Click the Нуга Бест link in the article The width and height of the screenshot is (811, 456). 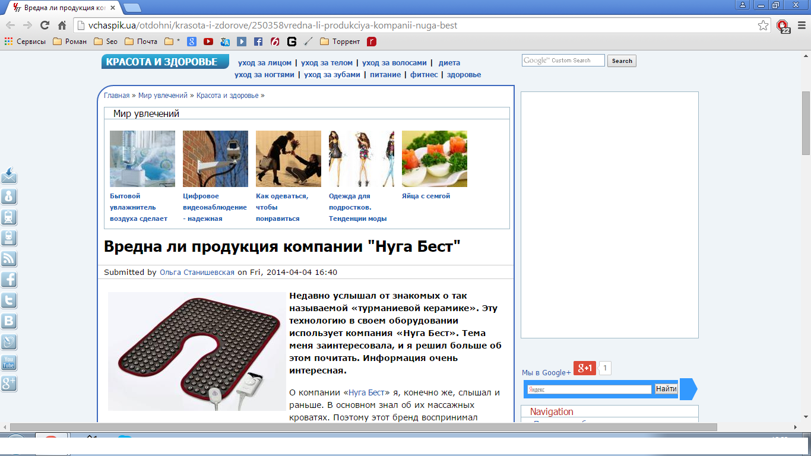pyautogui.click(x=366, y=392)
